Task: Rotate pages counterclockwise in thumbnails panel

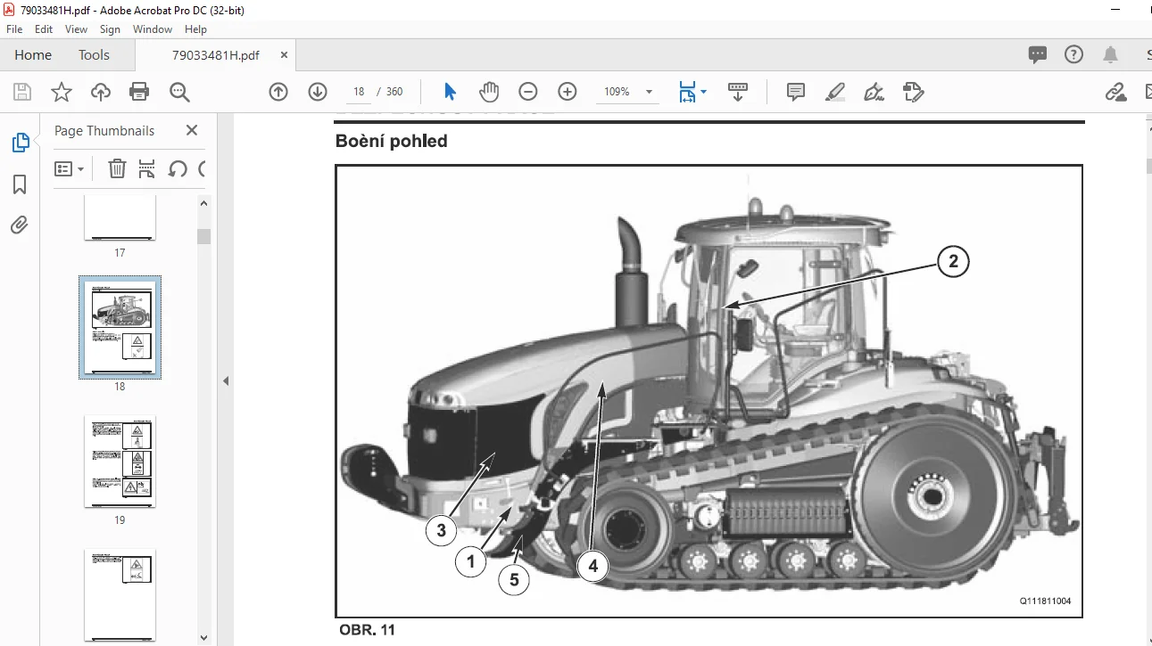Action: (178, 168)
